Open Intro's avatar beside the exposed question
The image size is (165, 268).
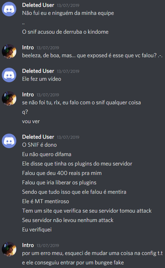tap(9, 51)
